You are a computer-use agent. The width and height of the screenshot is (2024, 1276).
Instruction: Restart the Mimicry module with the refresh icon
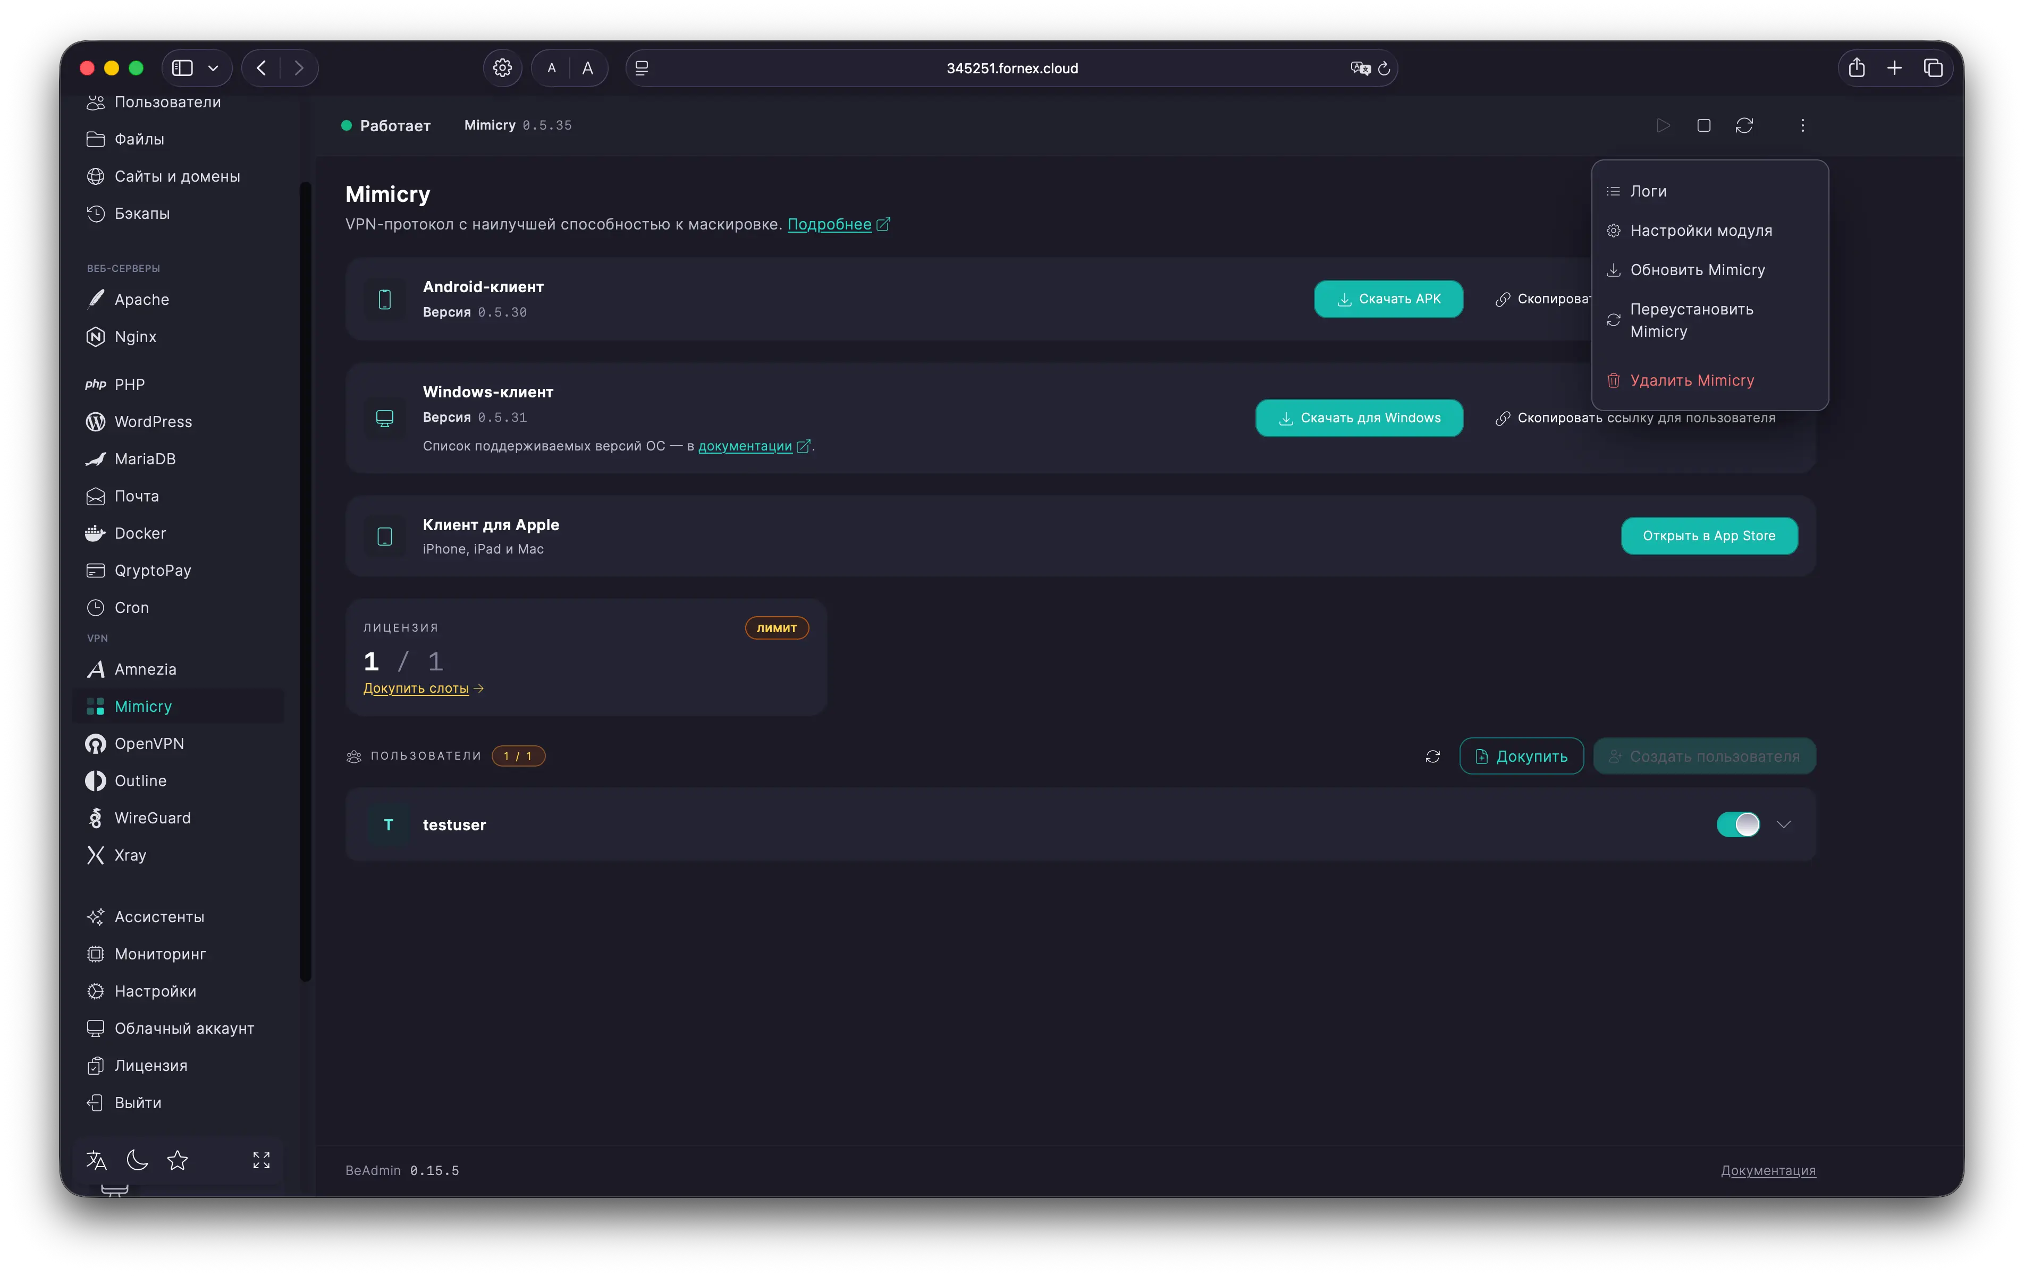click(1744, 125)
